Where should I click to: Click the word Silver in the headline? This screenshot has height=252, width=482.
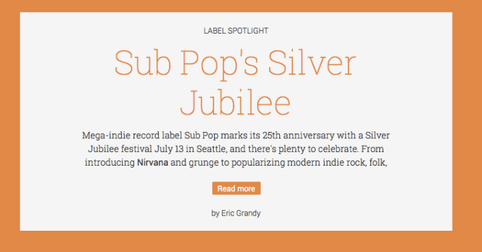pos(312,63)
